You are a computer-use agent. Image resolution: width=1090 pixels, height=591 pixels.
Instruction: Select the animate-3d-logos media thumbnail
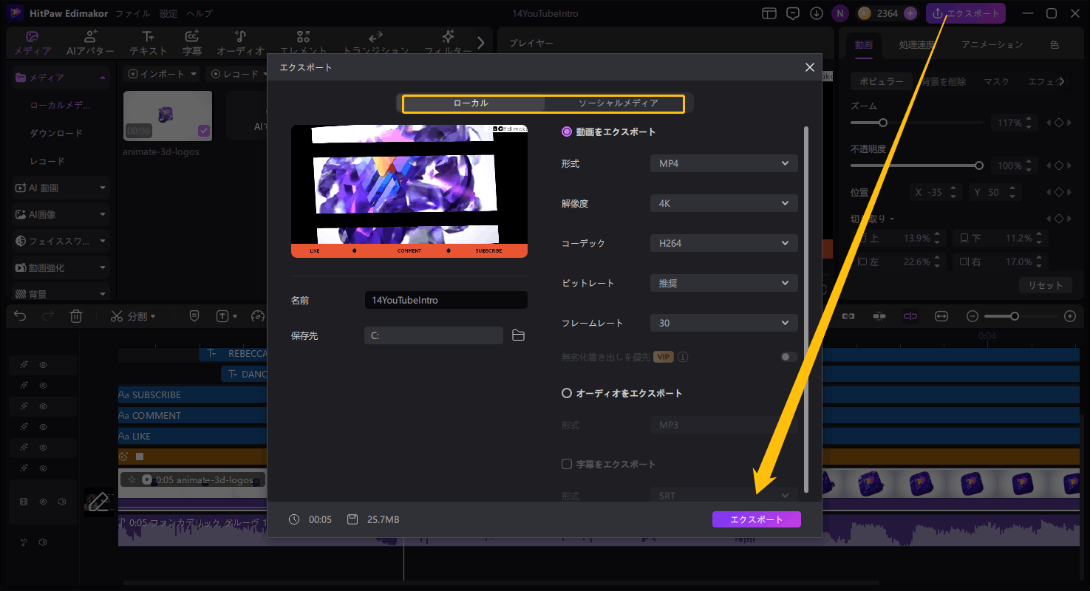pyautogui.click(x=168, y=116)
